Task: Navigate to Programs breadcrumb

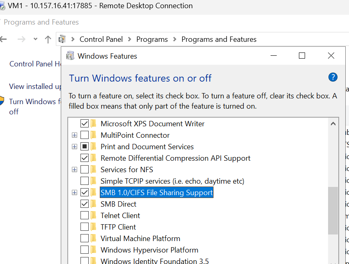Action: point(152,39)
